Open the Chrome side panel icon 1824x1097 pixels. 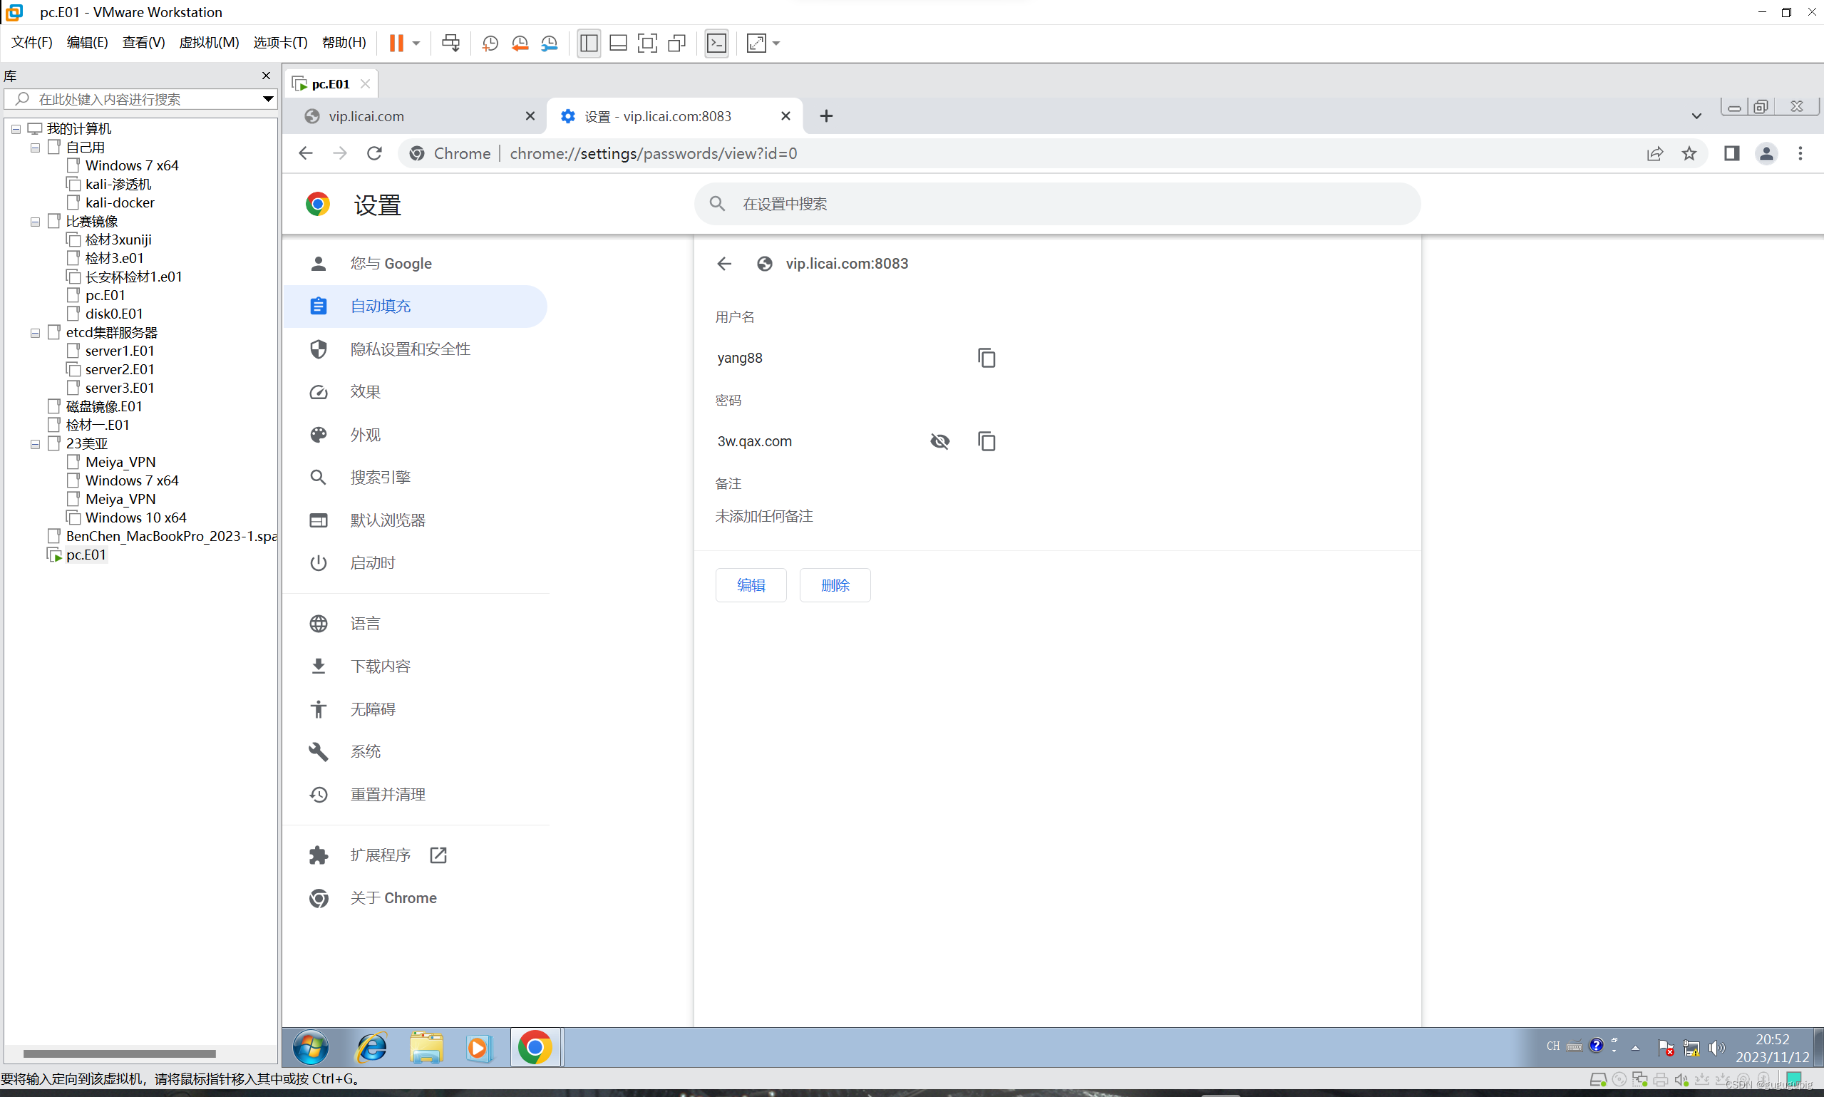point(1731,154)
